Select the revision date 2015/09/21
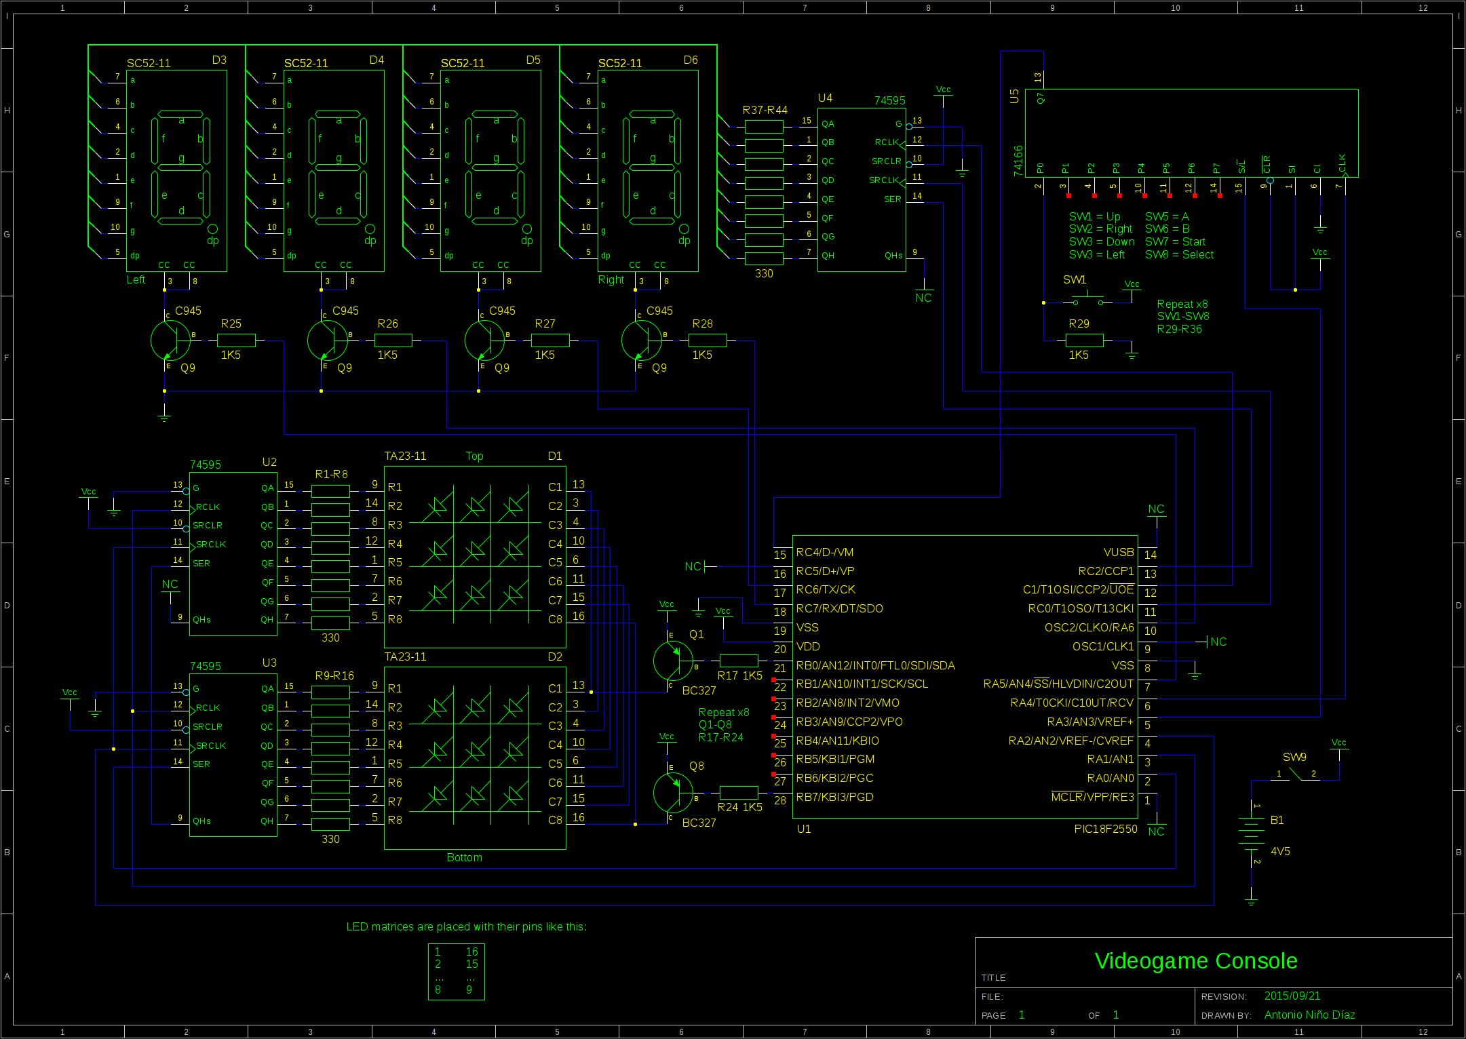 1292,996
